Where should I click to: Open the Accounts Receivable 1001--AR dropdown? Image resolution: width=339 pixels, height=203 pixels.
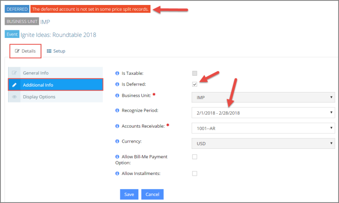(x=263, y=129)
